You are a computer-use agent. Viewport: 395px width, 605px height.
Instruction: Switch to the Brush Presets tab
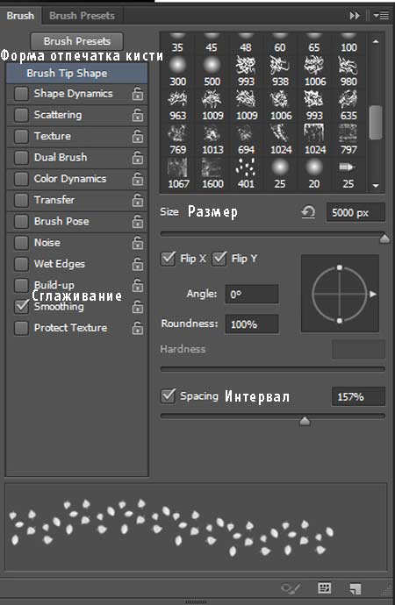(82, 16)
